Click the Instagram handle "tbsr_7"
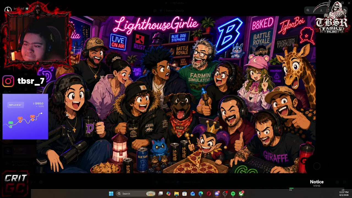The width and height of the screenshot is (352, 198). [x=31, y=81]
